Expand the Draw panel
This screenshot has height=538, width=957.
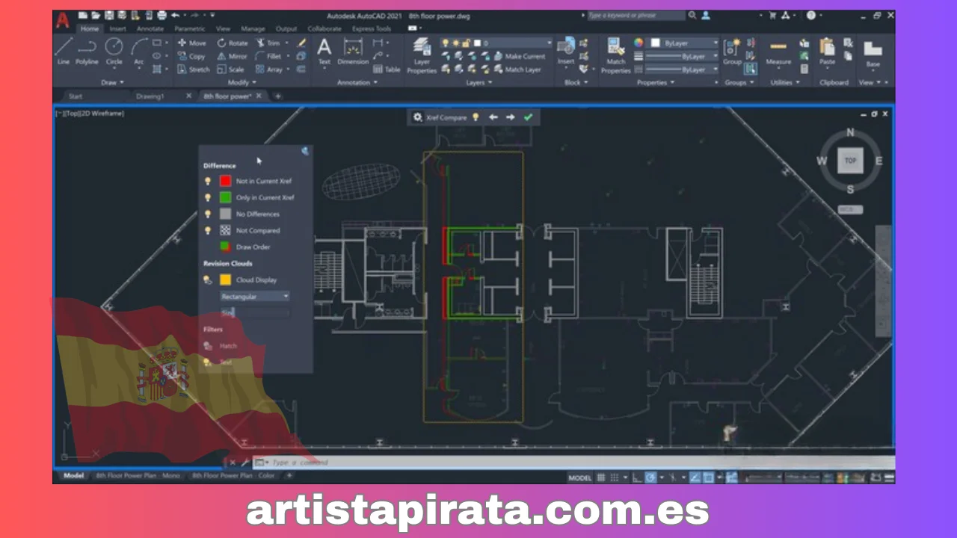pyautogui.click(x=113, y=83)
